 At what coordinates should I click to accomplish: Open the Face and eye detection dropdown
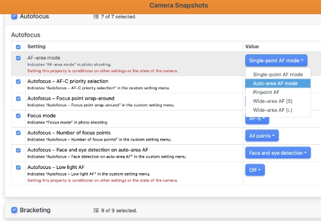click(x=278, y=152)
